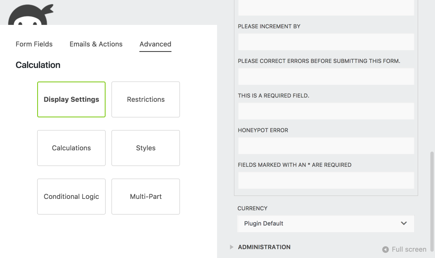This screenshot has height=258, width=435.
Task: Open the Restrictions settings box
Action: (146, 99)
